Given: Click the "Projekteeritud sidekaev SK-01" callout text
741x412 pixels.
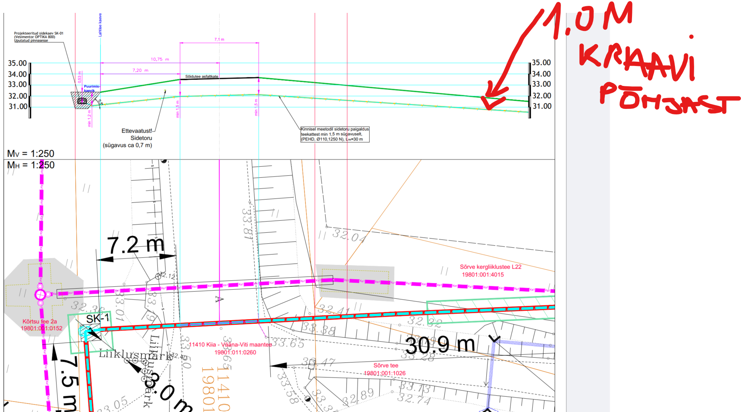Looking at the screenshot, I should coord(38,34).
